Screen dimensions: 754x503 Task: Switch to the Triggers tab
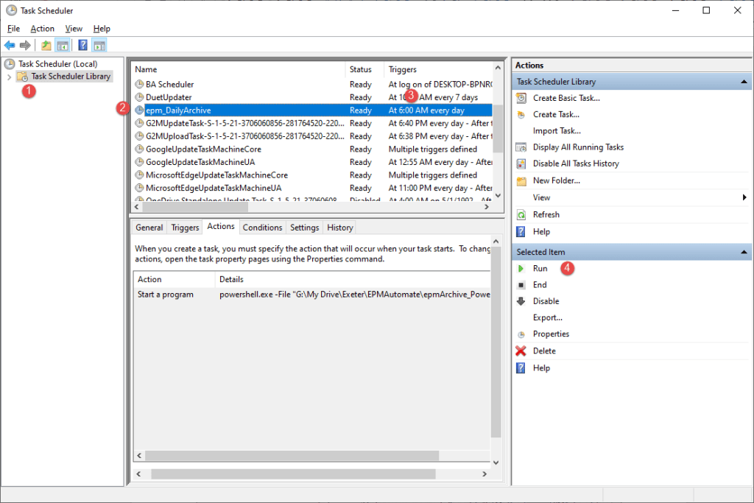[x=185, y=228]
